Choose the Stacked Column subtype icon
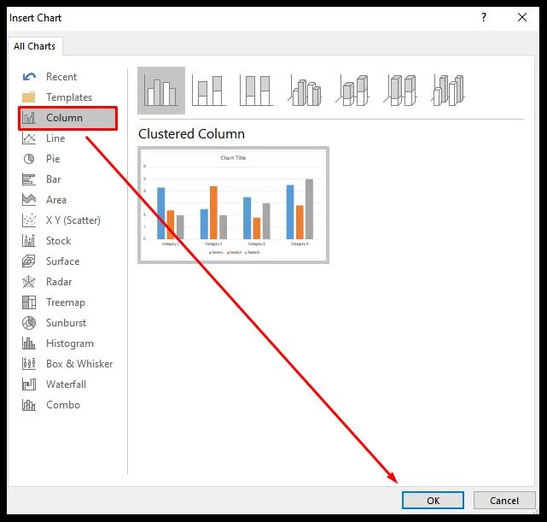Image resolution: width=547 pixels, height=522 pixels. pos(208,91)
